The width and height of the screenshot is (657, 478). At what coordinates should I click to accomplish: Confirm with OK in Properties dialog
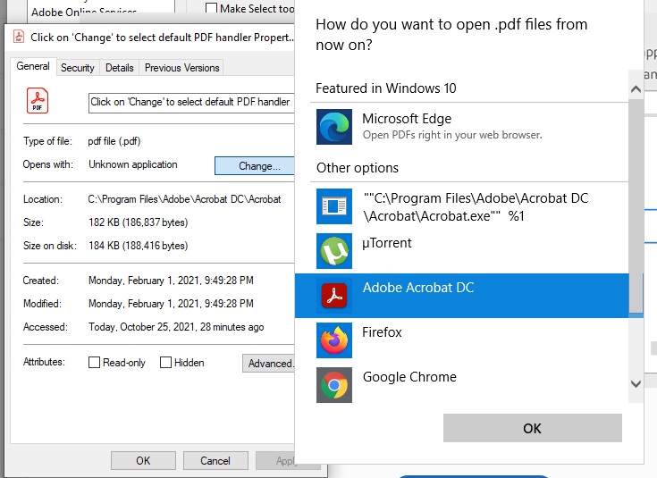coord(143,461)
